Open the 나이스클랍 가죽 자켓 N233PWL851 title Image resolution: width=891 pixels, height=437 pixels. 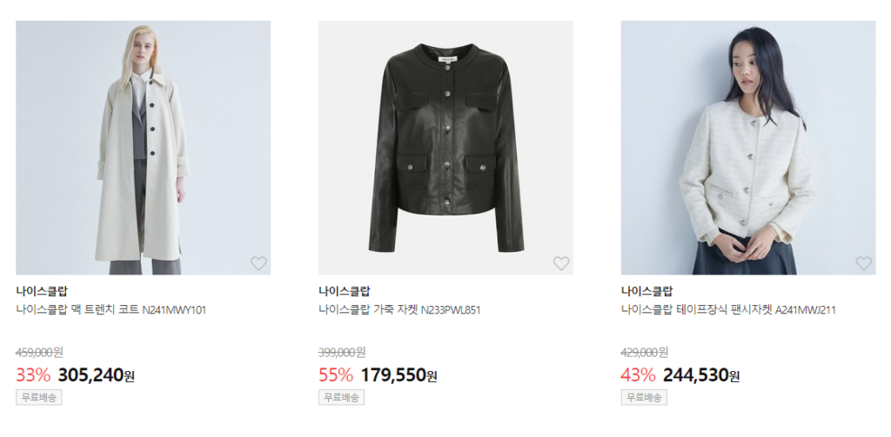point(399,309)
